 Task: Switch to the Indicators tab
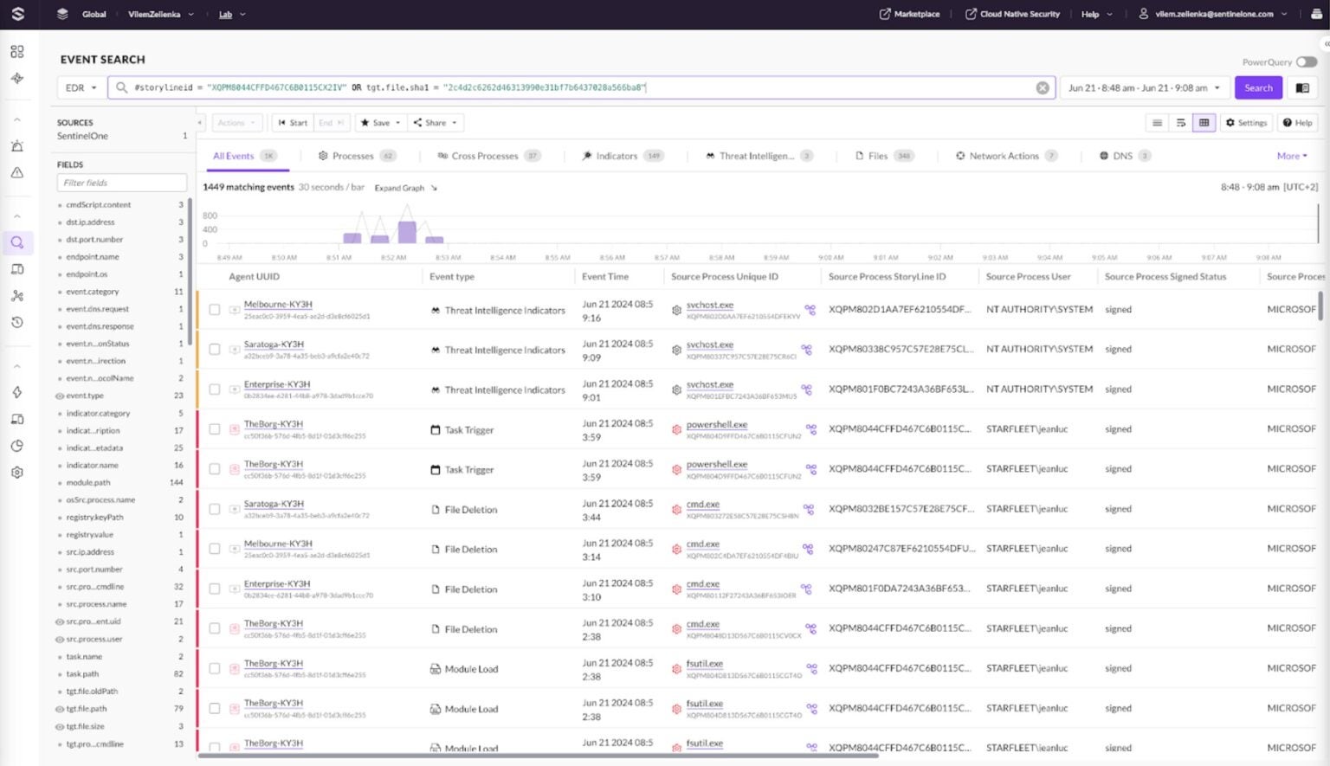623,156
